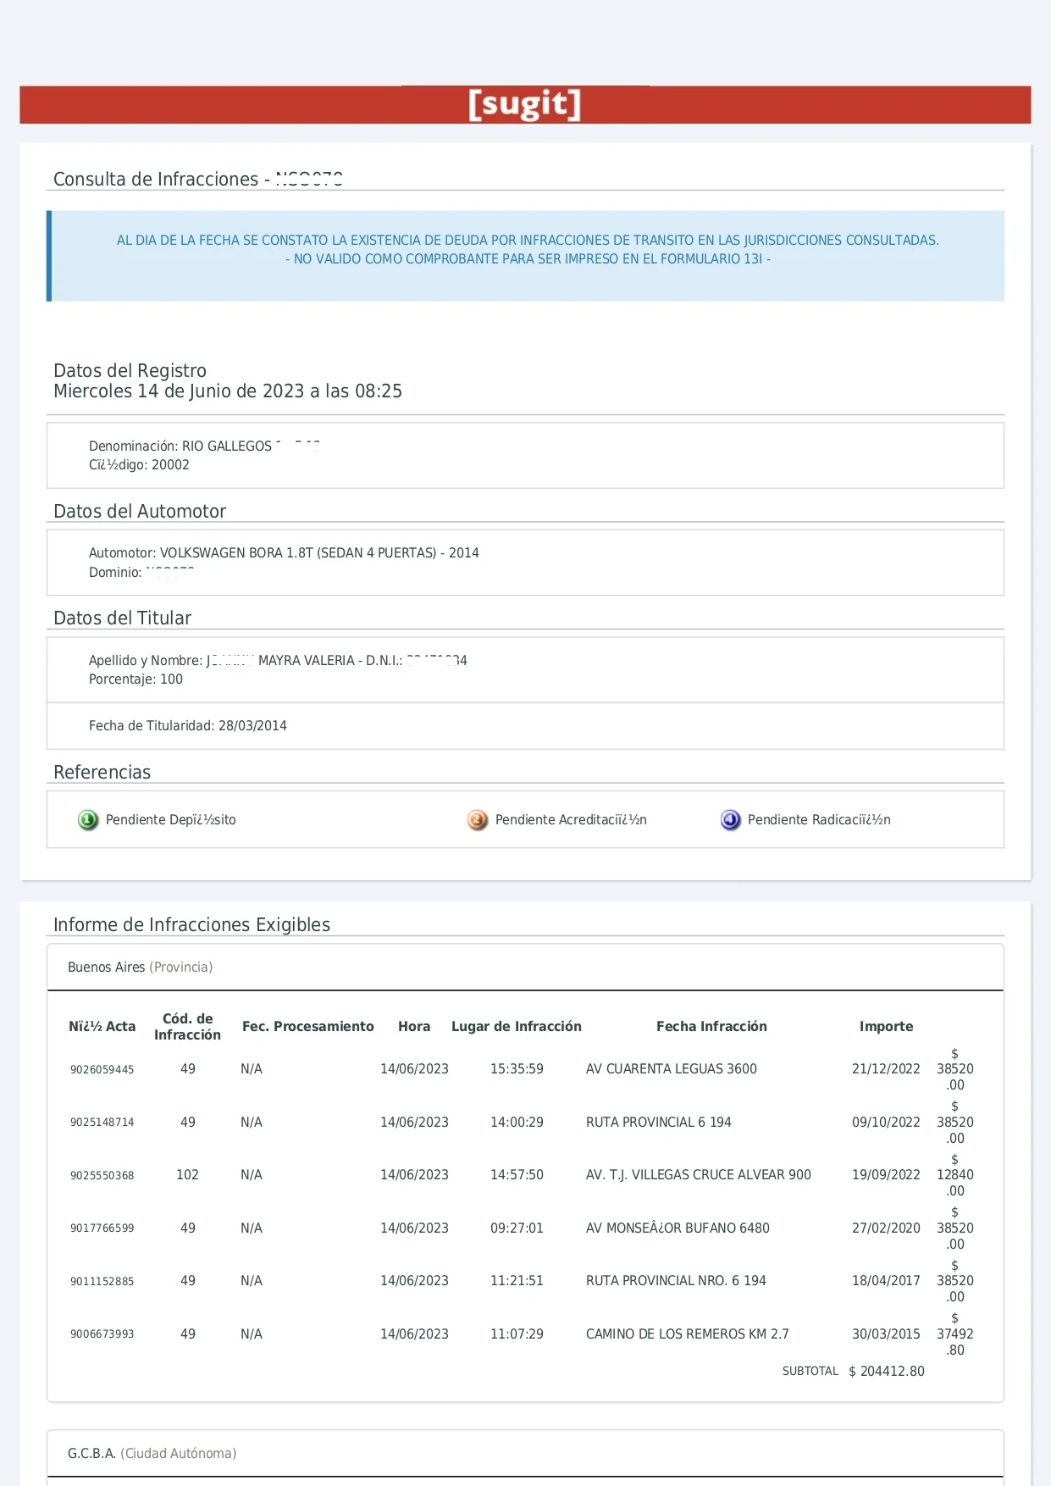
Task: Click infraction date 09/10/2022
Action: coord(886,1123)
